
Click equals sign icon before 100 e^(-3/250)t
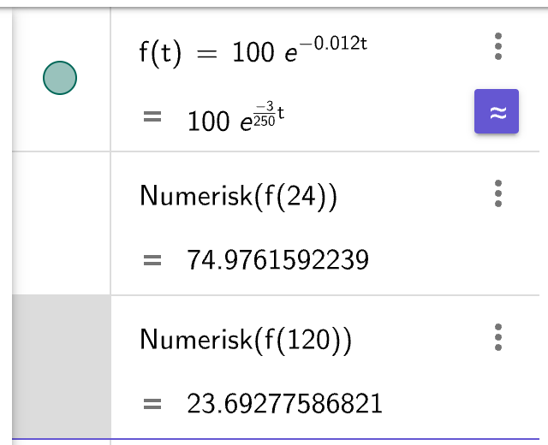coord(152,116)
